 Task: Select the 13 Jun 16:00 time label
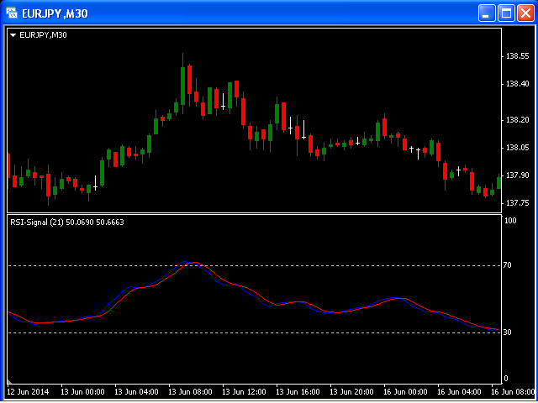(298, 391)
